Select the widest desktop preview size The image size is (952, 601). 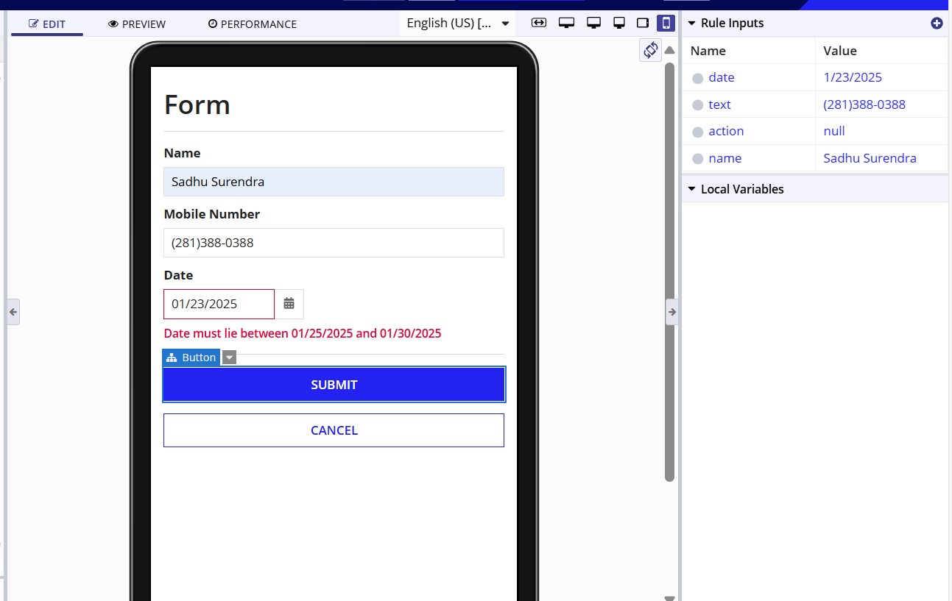point(566,23)
